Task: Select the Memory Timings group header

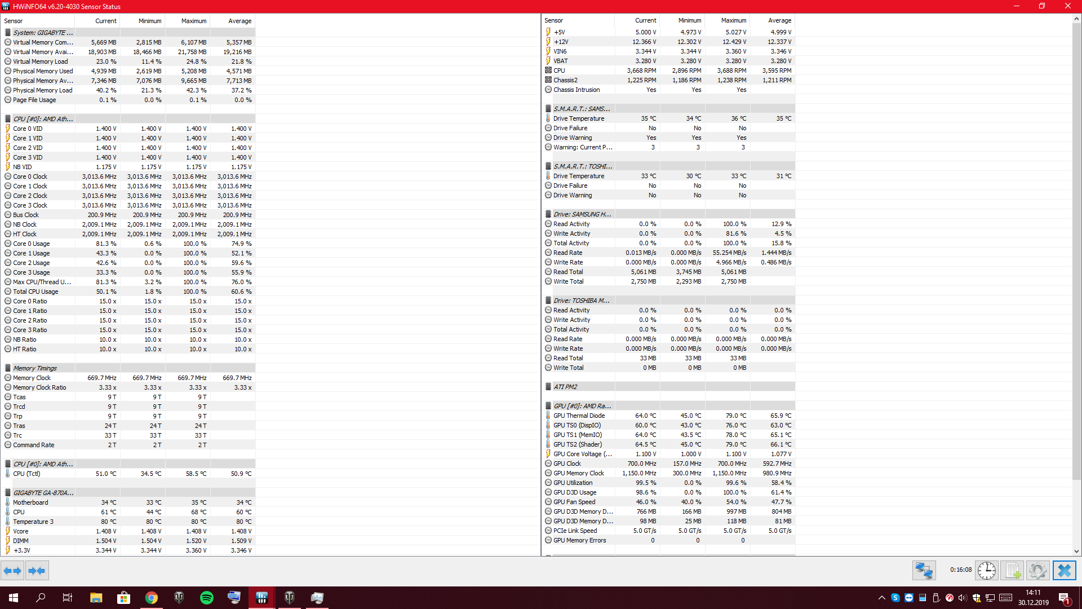Action: coord(35,368)
